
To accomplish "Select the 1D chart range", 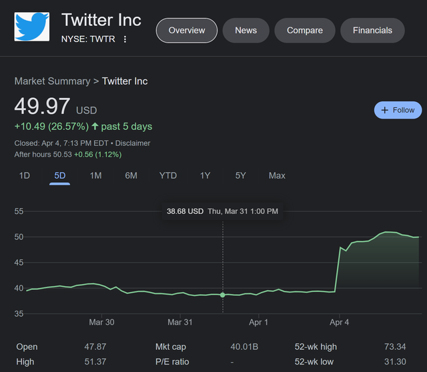I will coord(25,175).
